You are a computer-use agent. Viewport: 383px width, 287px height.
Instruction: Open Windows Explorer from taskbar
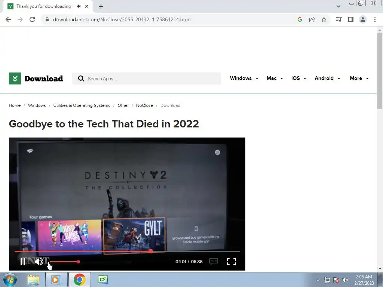click(x=33, y=280)
